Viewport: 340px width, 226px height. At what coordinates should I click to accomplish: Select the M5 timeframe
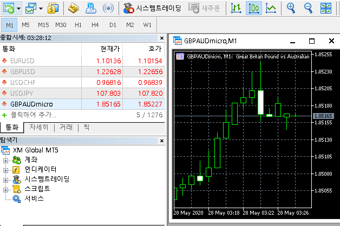point(25,25)
